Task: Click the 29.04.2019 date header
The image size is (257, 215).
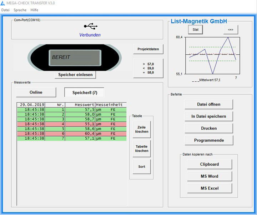Action: (x=31, y=105)
